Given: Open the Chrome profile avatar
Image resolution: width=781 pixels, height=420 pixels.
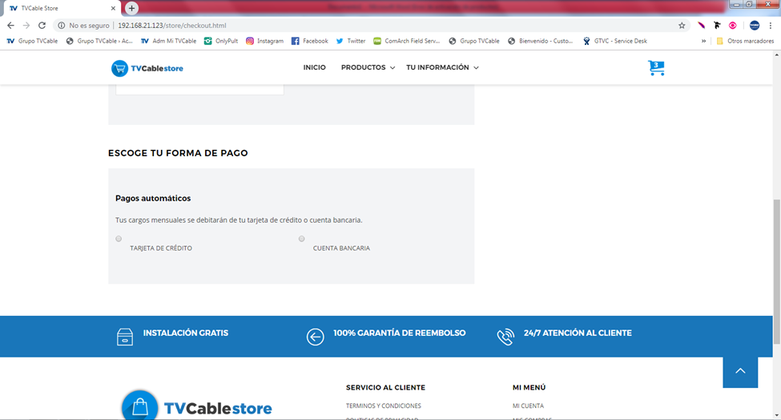Looking at the screenshot, I should 755,26.
